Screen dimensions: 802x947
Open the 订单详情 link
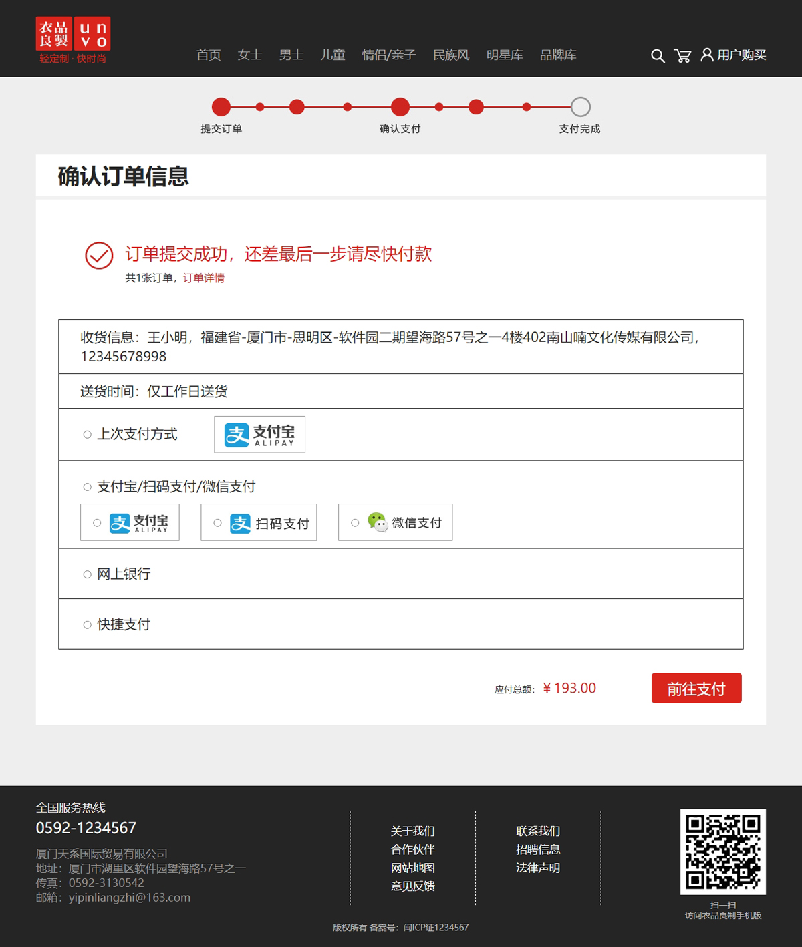[204, 278]
